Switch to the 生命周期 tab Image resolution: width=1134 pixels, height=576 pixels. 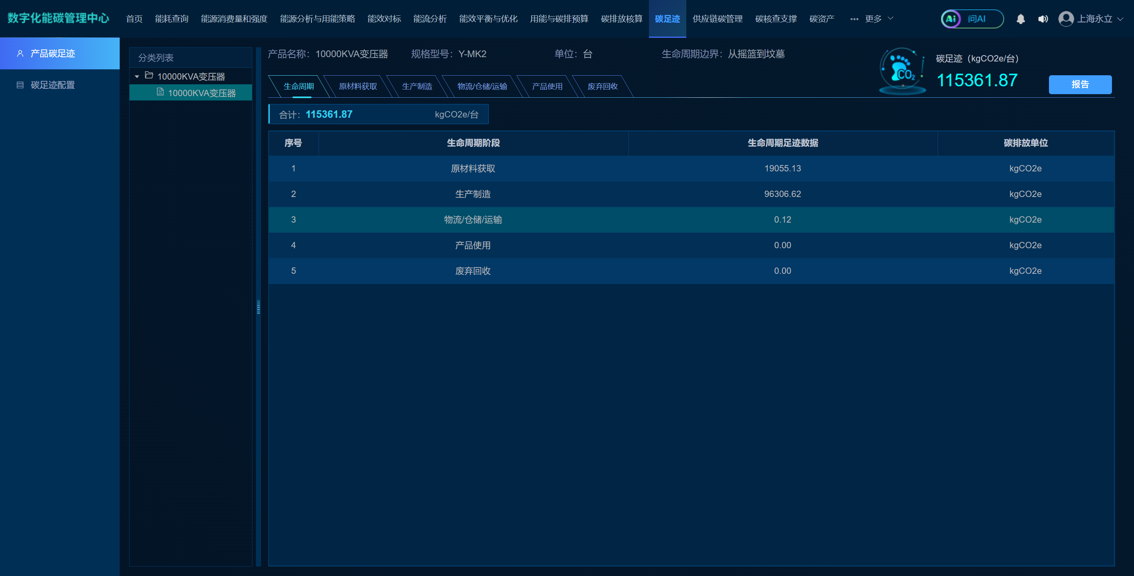pos(298,86)
